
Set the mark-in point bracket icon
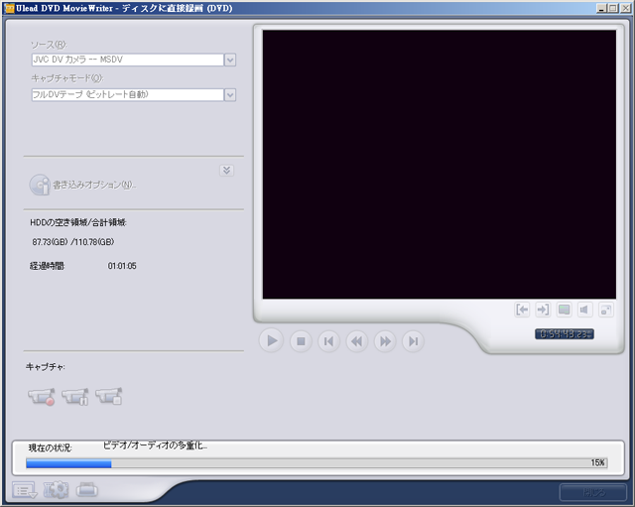coord(522,311)
